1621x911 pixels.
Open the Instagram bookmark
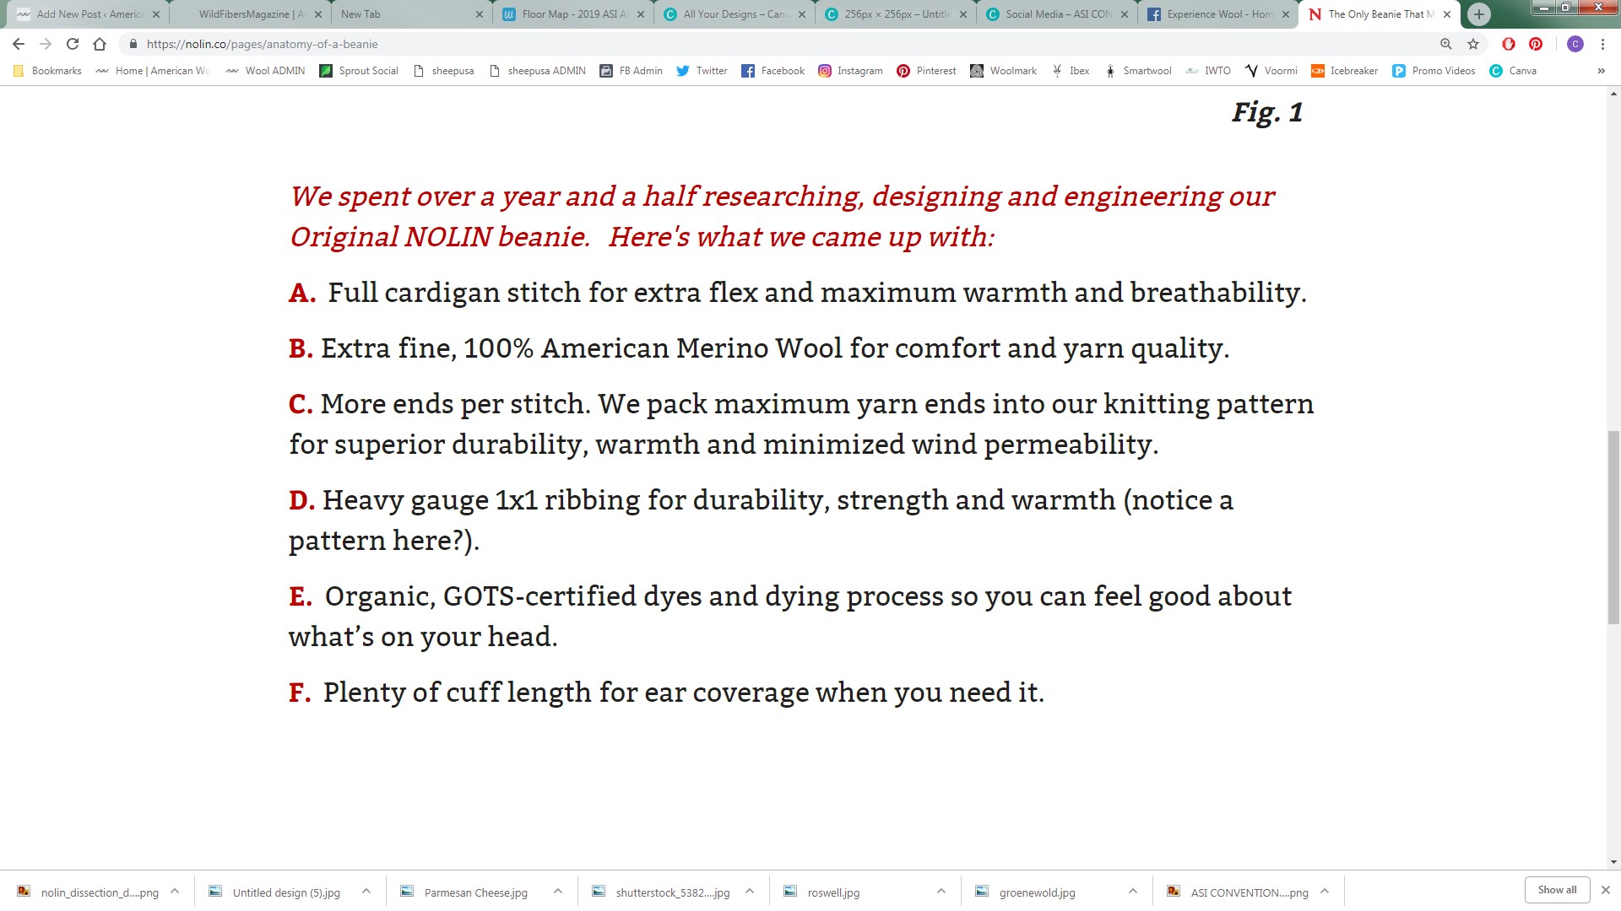coord(850,71)
